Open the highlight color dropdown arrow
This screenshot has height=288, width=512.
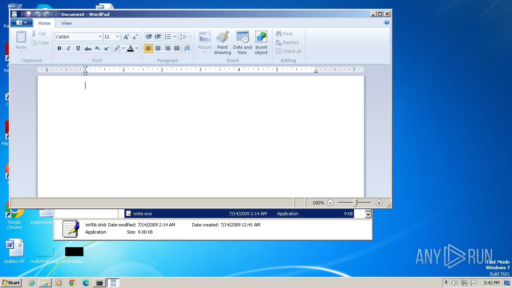123,48
